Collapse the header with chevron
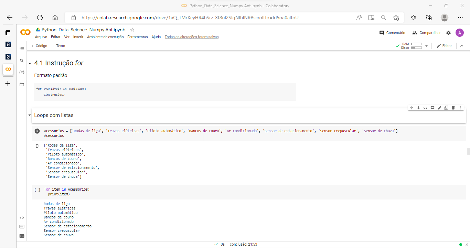This screenshot has width=470, height=248. (461, 46)
